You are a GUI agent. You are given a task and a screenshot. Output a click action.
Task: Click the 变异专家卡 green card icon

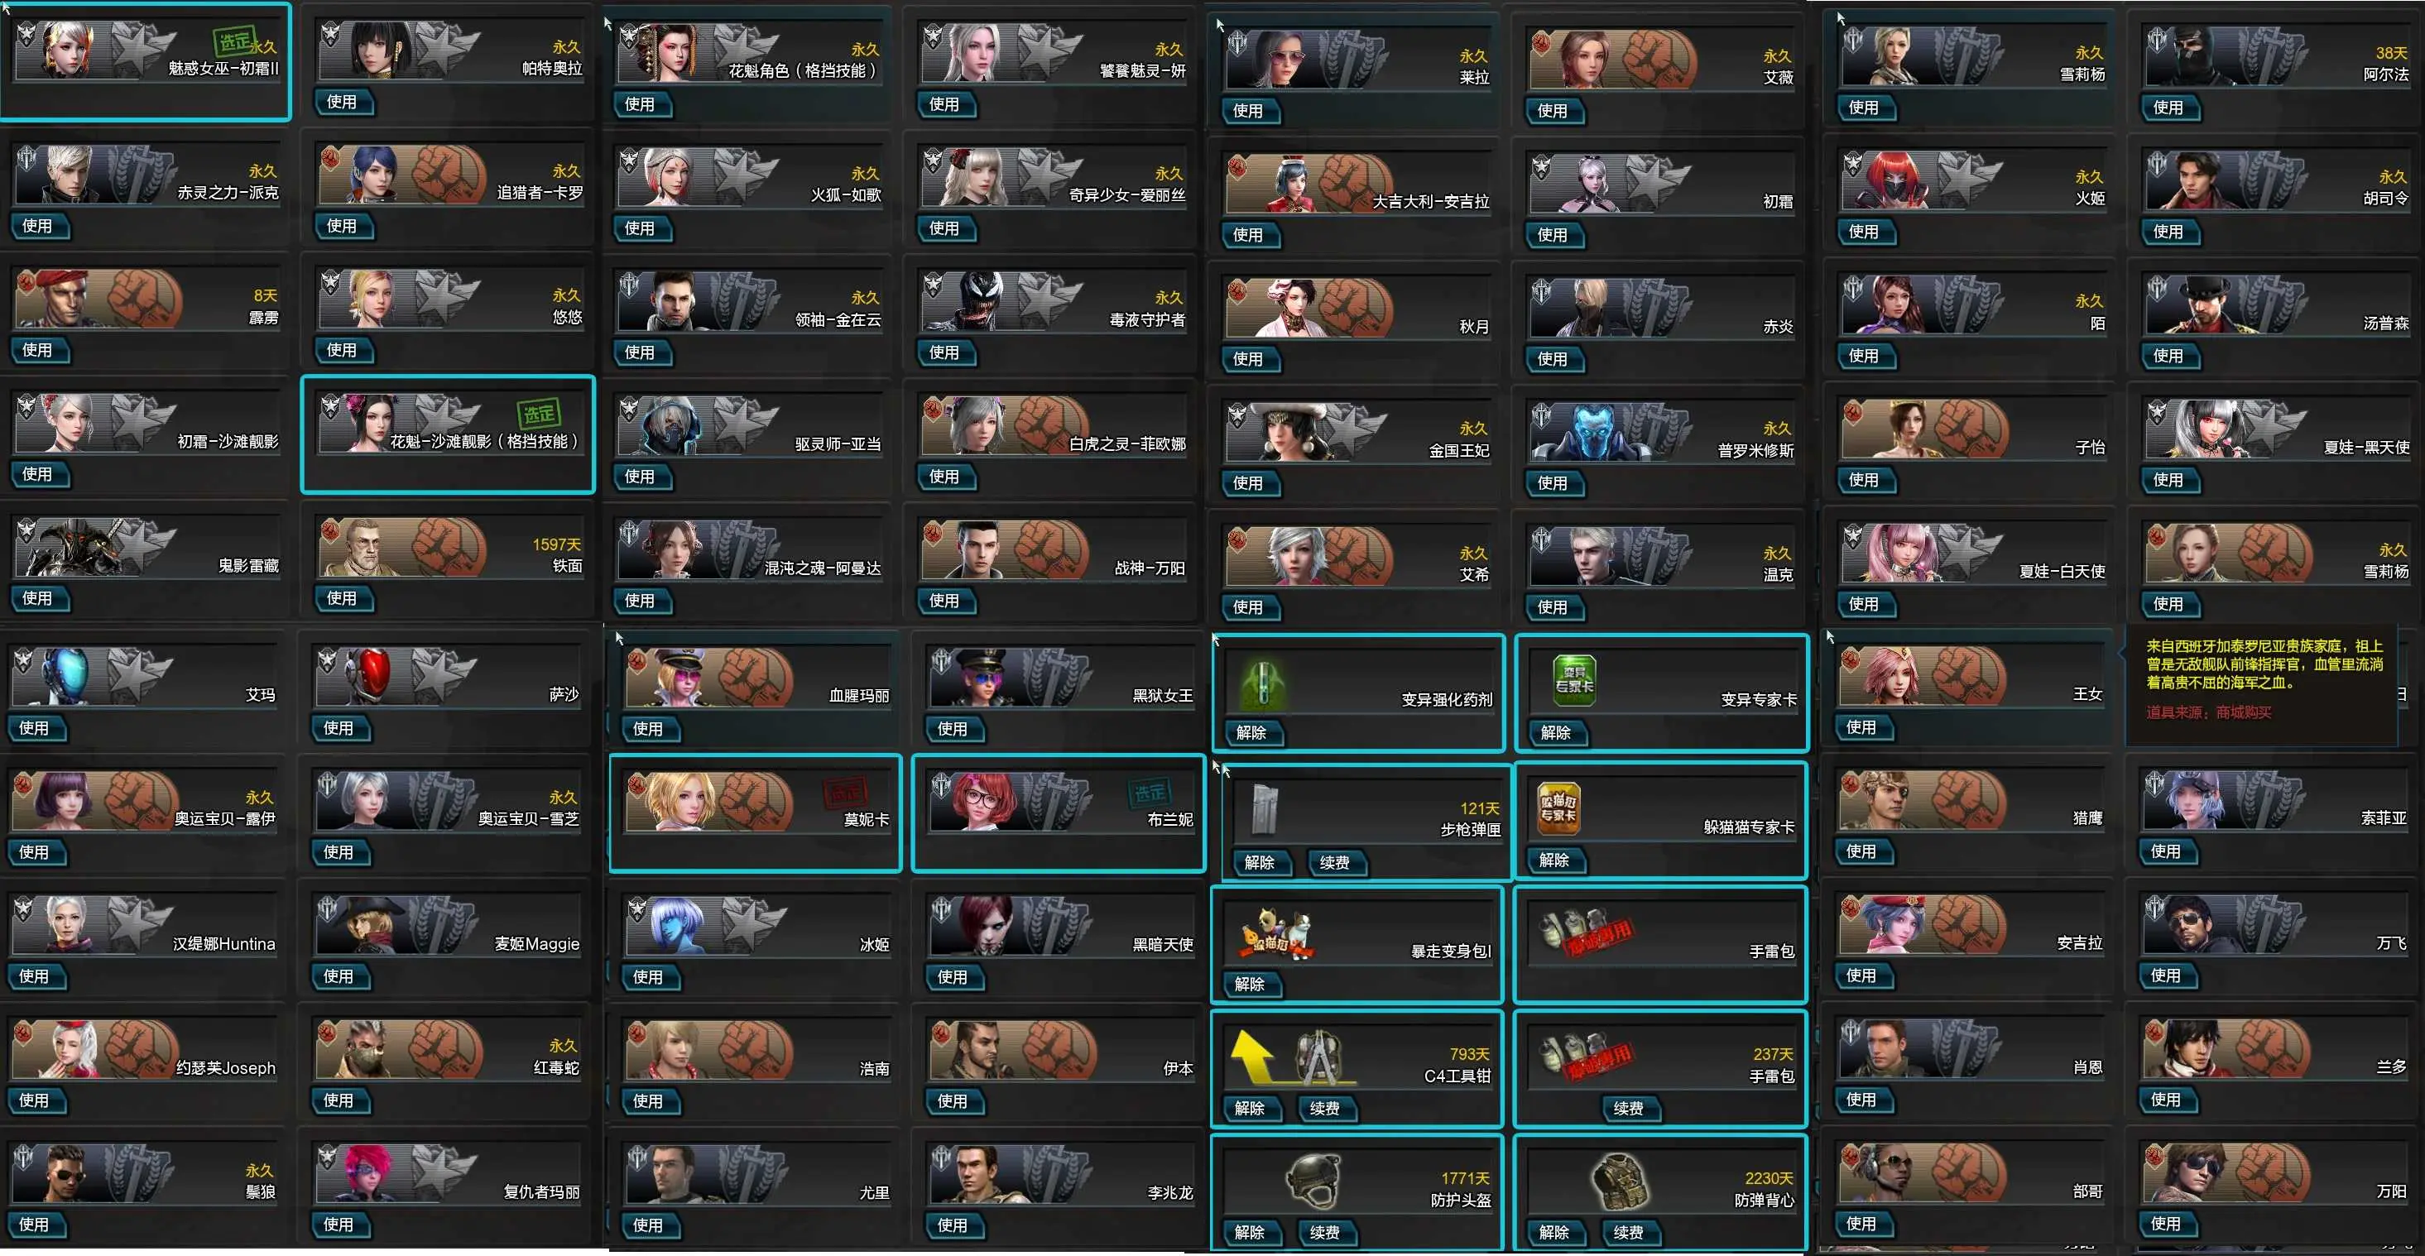(x=1575, y=680)
